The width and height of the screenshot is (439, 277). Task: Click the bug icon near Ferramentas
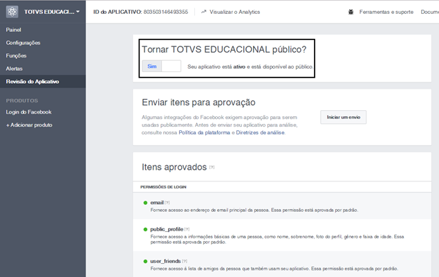[x=351, y=12]
